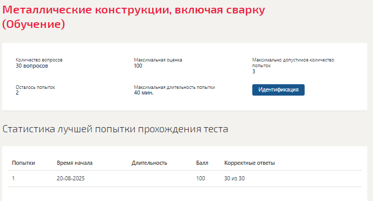Click the Длительность column header
The width and height of the screenshot is (373, 201).
click(x=149, y=163)
